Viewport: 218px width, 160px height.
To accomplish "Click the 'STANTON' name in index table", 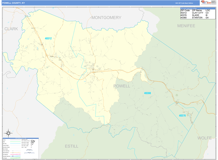I will pos(197,18).
